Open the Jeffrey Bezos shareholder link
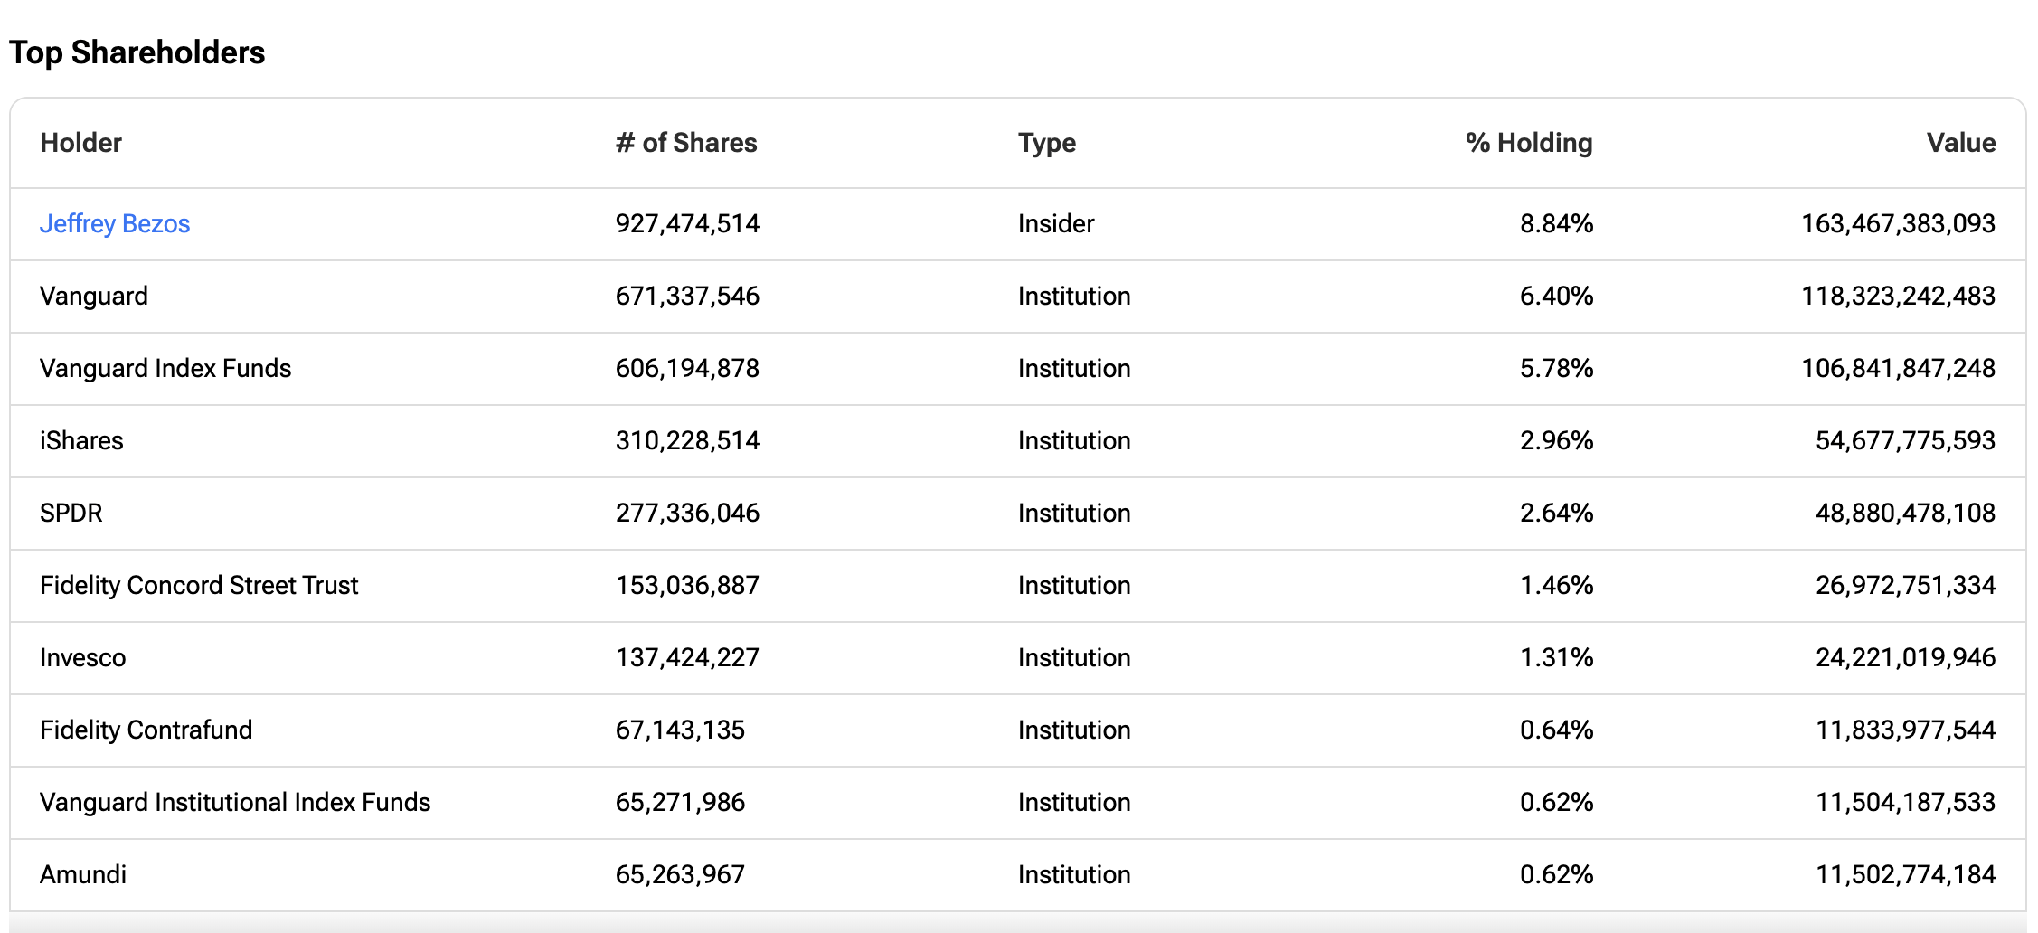 pyautogui.click(x=115, y=223)
